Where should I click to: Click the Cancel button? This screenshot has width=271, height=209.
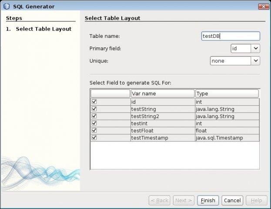coord(232,200)
